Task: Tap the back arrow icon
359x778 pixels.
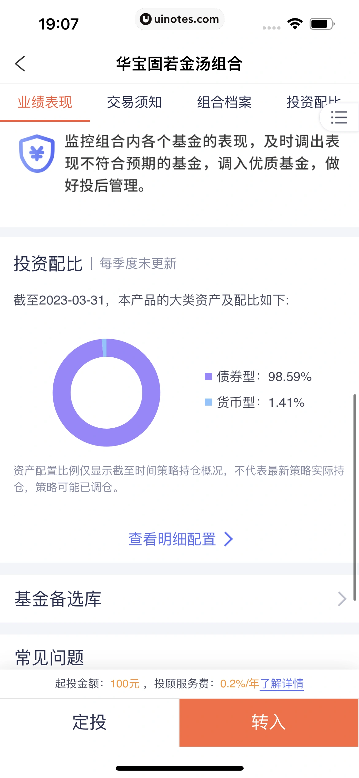Action: coord(20,64)
